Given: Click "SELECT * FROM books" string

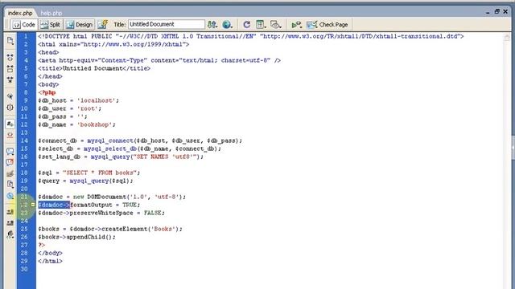Looking at the screenshot, I should pos(100,173).
